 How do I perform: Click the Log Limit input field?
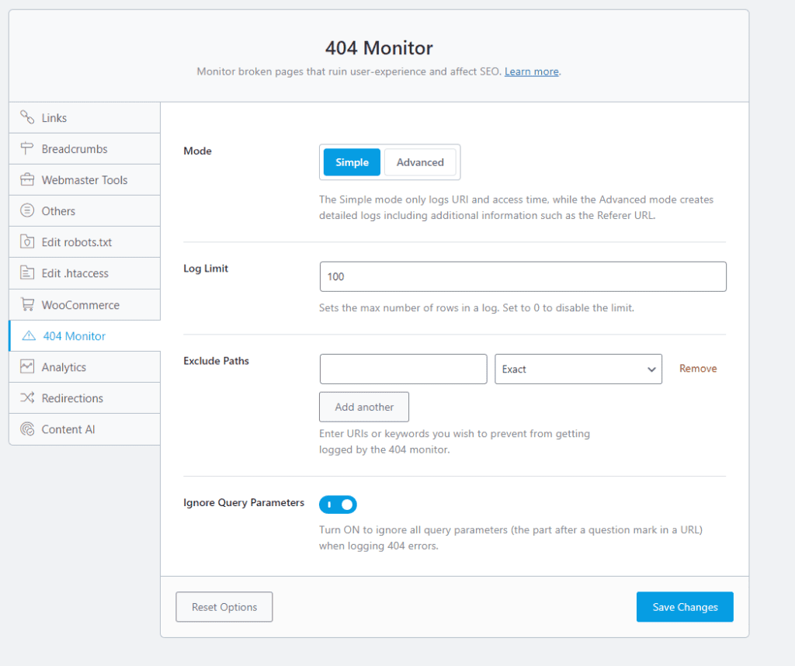[522, 277]
